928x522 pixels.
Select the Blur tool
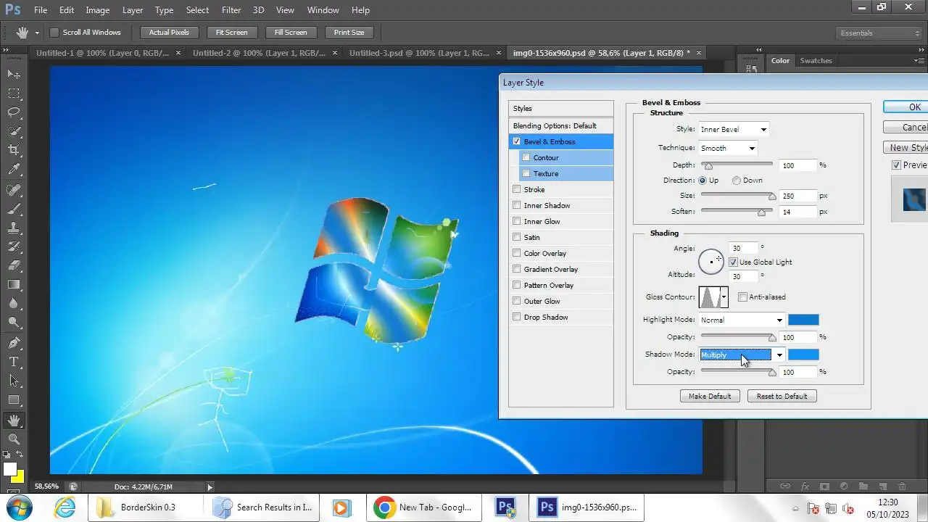pos(14,304)
